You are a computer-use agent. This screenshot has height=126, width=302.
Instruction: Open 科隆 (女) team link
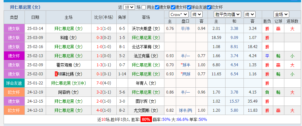click(69, 38)
